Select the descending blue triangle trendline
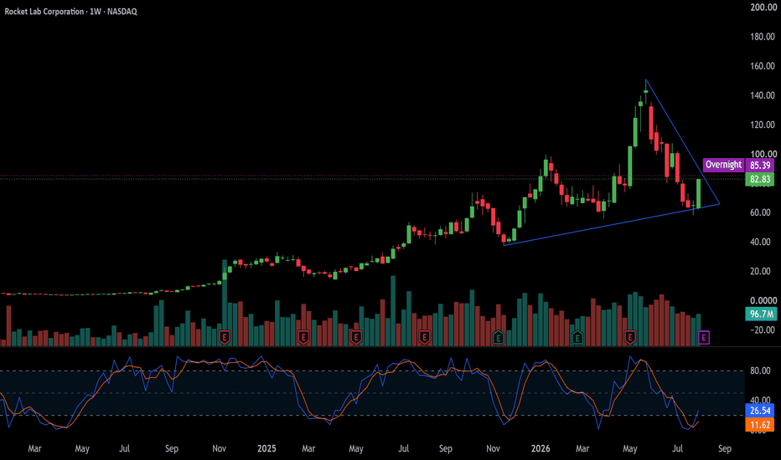Image resolution: width=781 pixels, height=460 pixels. pos(682,141)
